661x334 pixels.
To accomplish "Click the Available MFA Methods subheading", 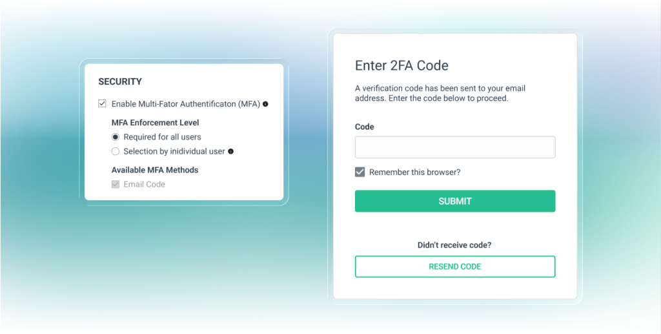I will pos(155,170).
